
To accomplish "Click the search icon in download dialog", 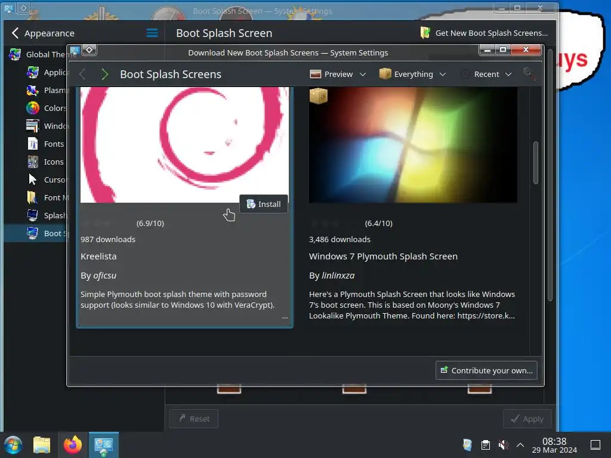I will [529, 73].
